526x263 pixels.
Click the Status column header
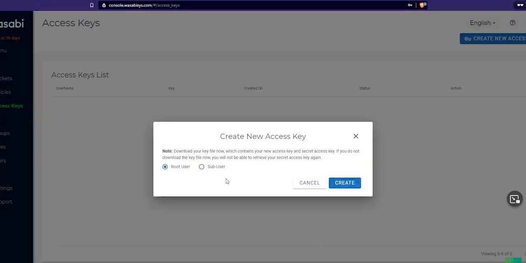[365, 88]
